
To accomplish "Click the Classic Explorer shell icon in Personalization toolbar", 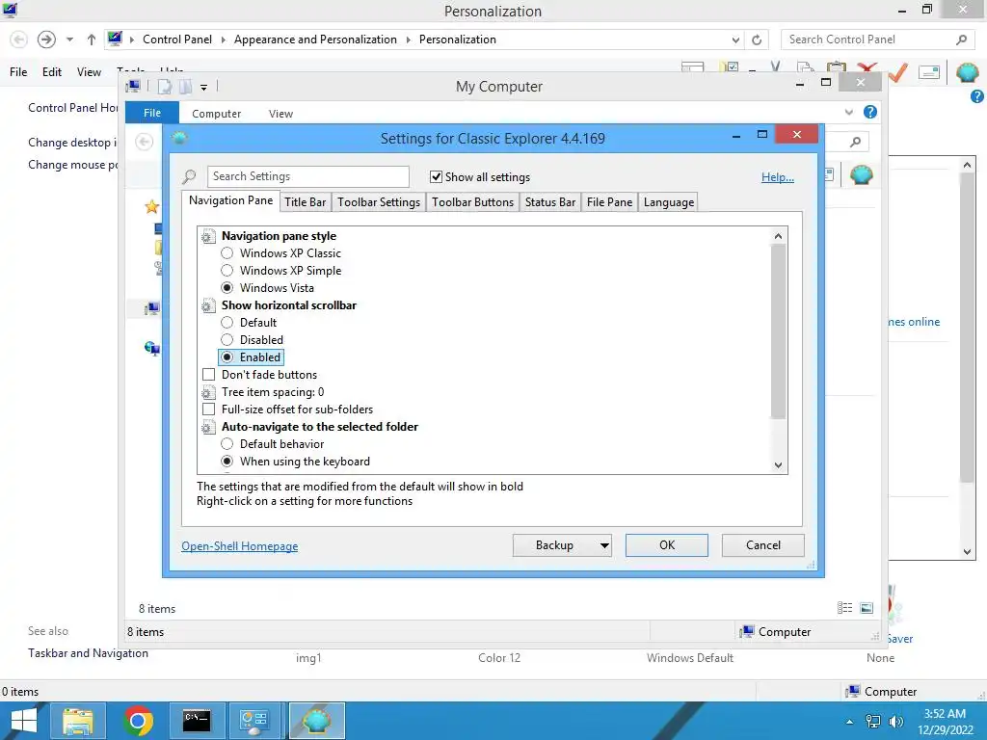I will coord(967,73).
